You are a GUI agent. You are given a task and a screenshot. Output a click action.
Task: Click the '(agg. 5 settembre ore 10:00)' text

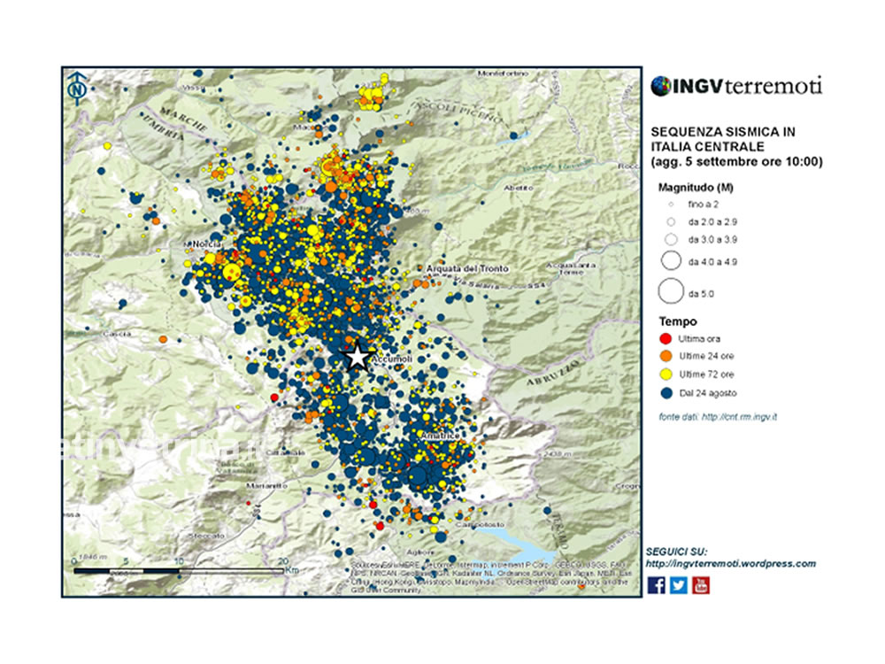click(736, 162)
